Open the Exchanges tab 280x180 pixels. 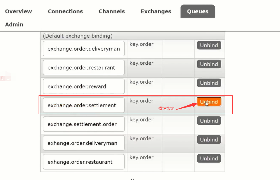pyautogui.click(x=156, y=11)
